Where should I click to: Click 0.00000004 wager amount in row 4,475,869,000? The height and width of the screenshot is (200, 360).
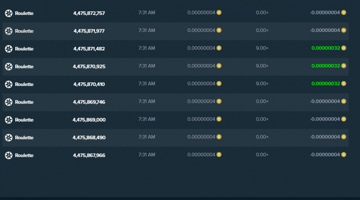coord(201,119)
